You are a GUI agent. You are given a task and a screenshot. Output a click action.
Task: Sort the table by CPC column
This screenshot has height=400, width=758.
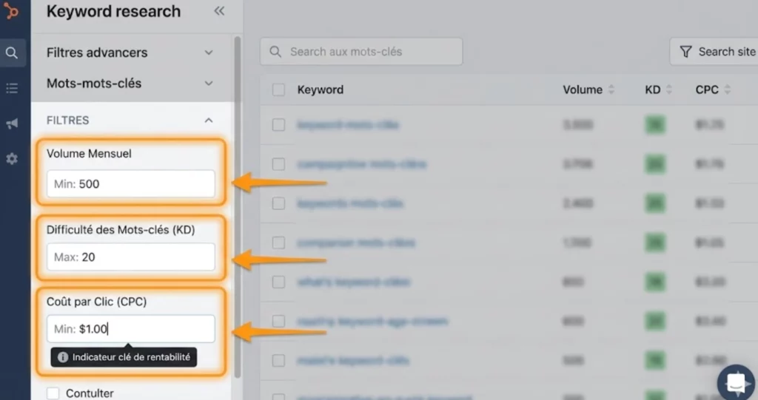tap(727, 90)
